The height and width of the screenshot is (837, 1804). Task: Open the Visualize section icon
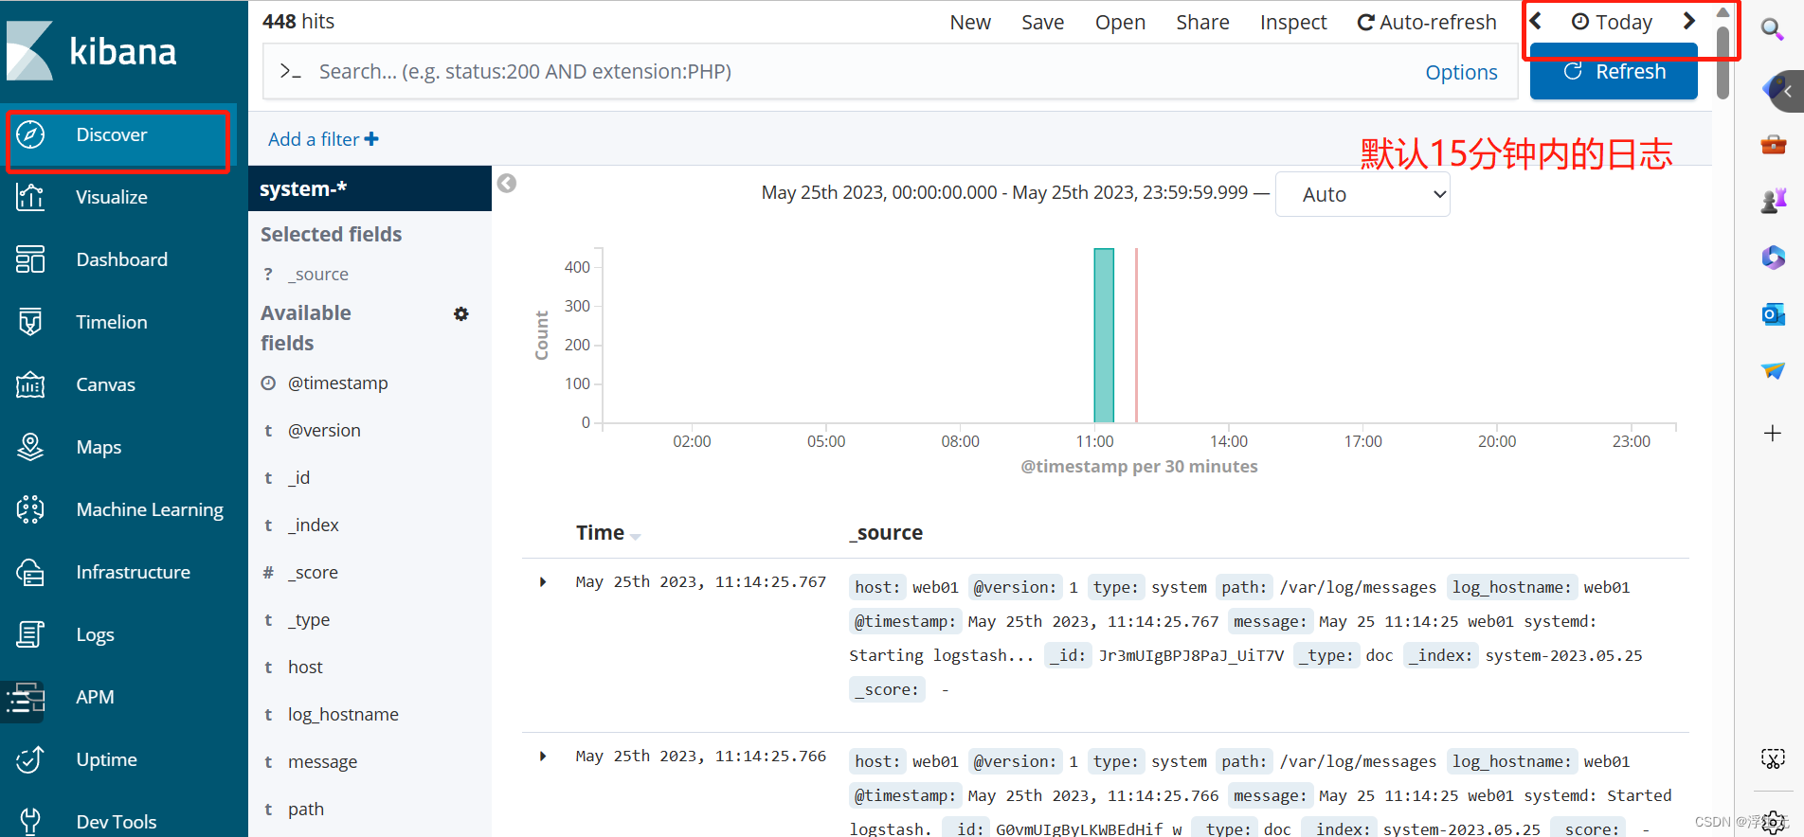coord(30,197)
